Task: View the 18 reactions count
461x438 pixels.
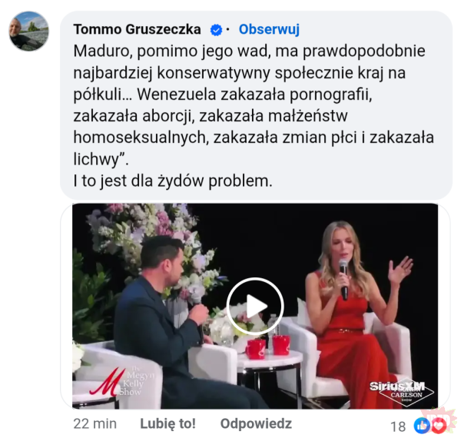Action: coord(398,426)
